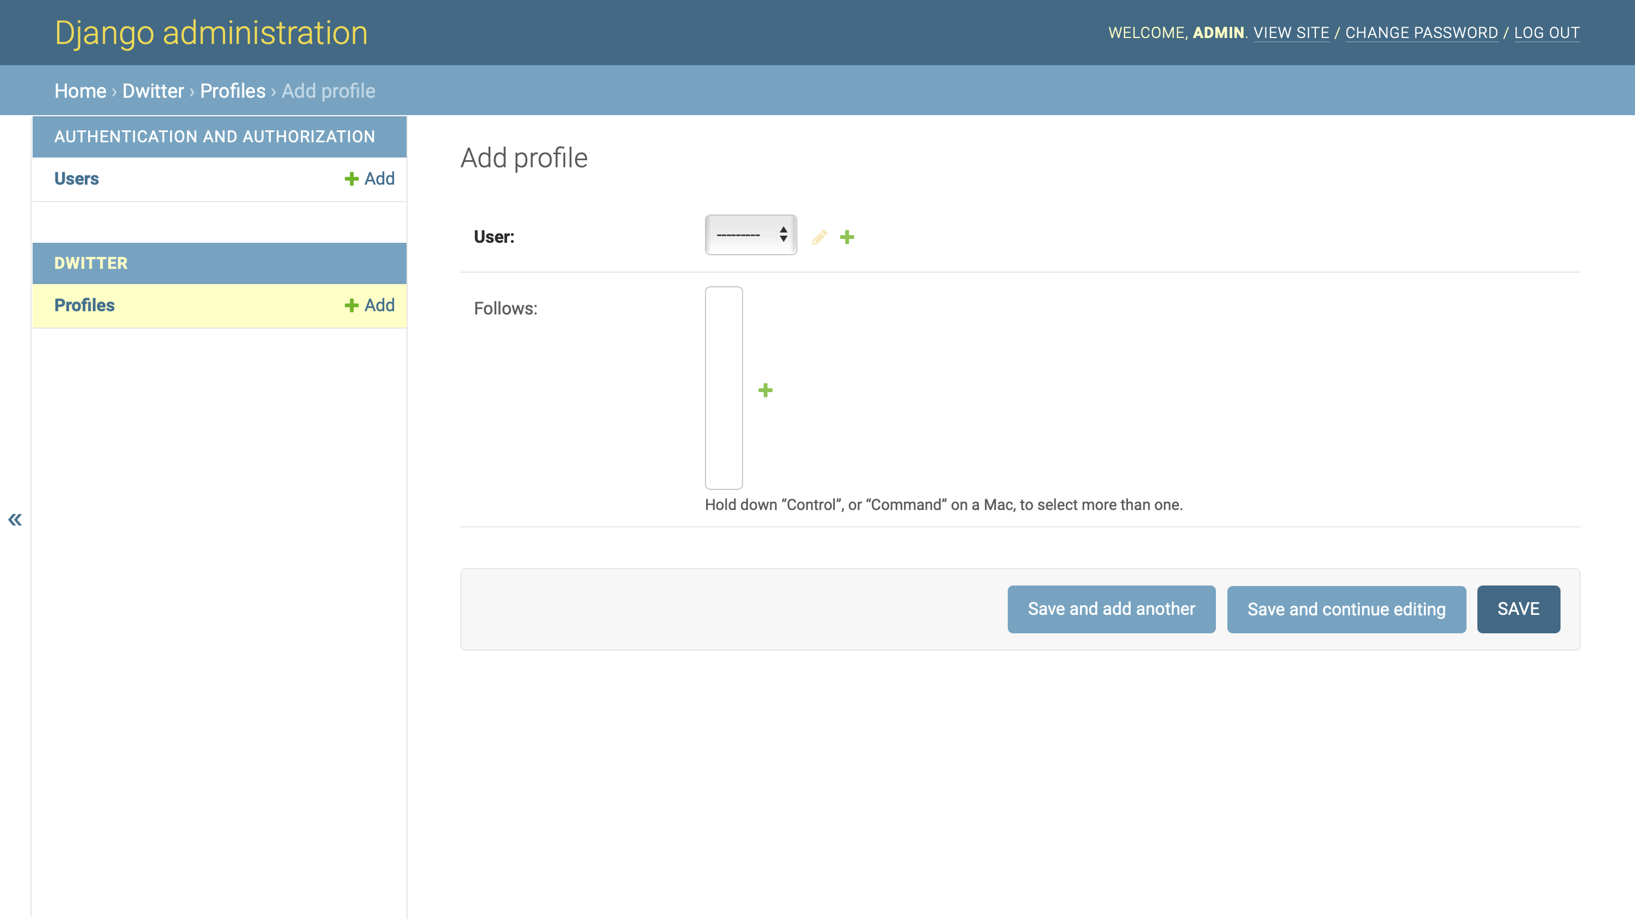
Task: Click the Profiles breadcrumb link
Action: (x=232, y=91)
